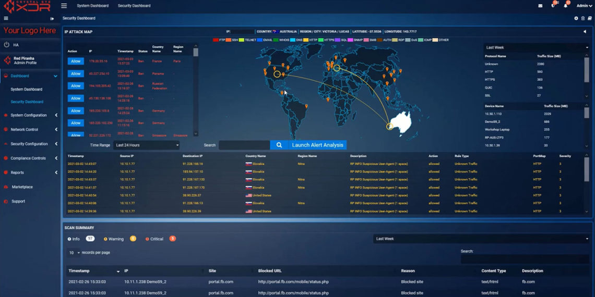
Task: Expand Reports submenu arrow
Action: coord(56,173)
